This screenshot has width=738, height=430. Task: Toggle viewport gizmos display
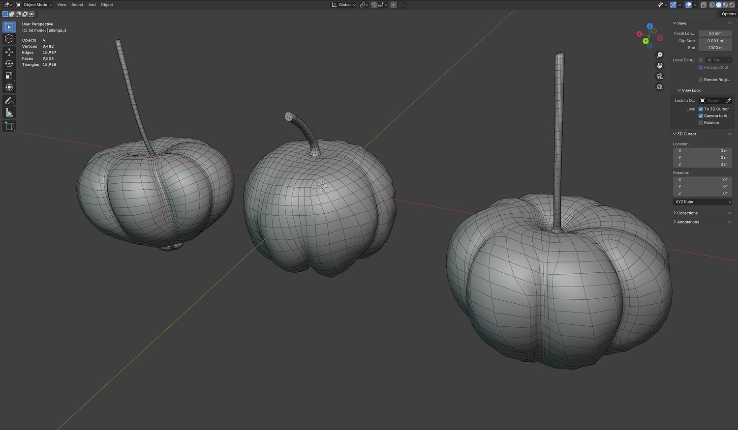(674, 5)
